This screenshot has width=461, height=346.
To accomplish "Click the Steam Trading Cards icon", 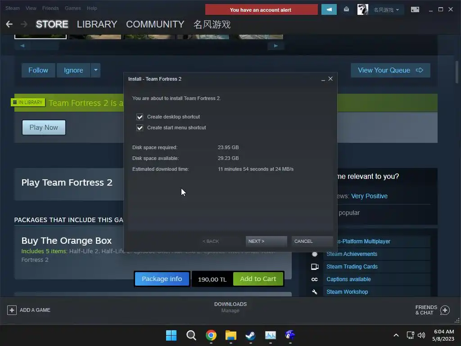I will (x=315, y=267).
